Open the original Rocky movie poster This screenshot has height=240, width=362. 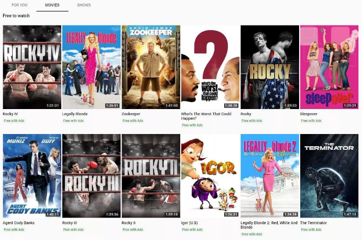click(x=270, y=67)
